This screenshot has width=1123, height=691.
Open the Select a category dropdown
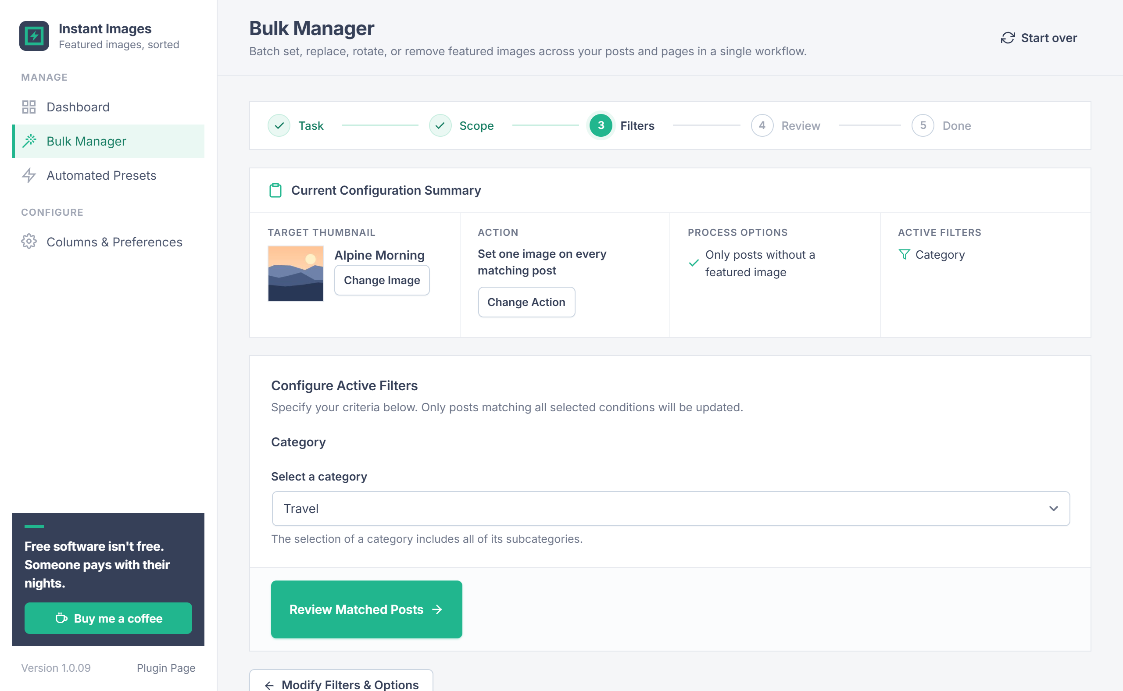[x=671, y=509]
